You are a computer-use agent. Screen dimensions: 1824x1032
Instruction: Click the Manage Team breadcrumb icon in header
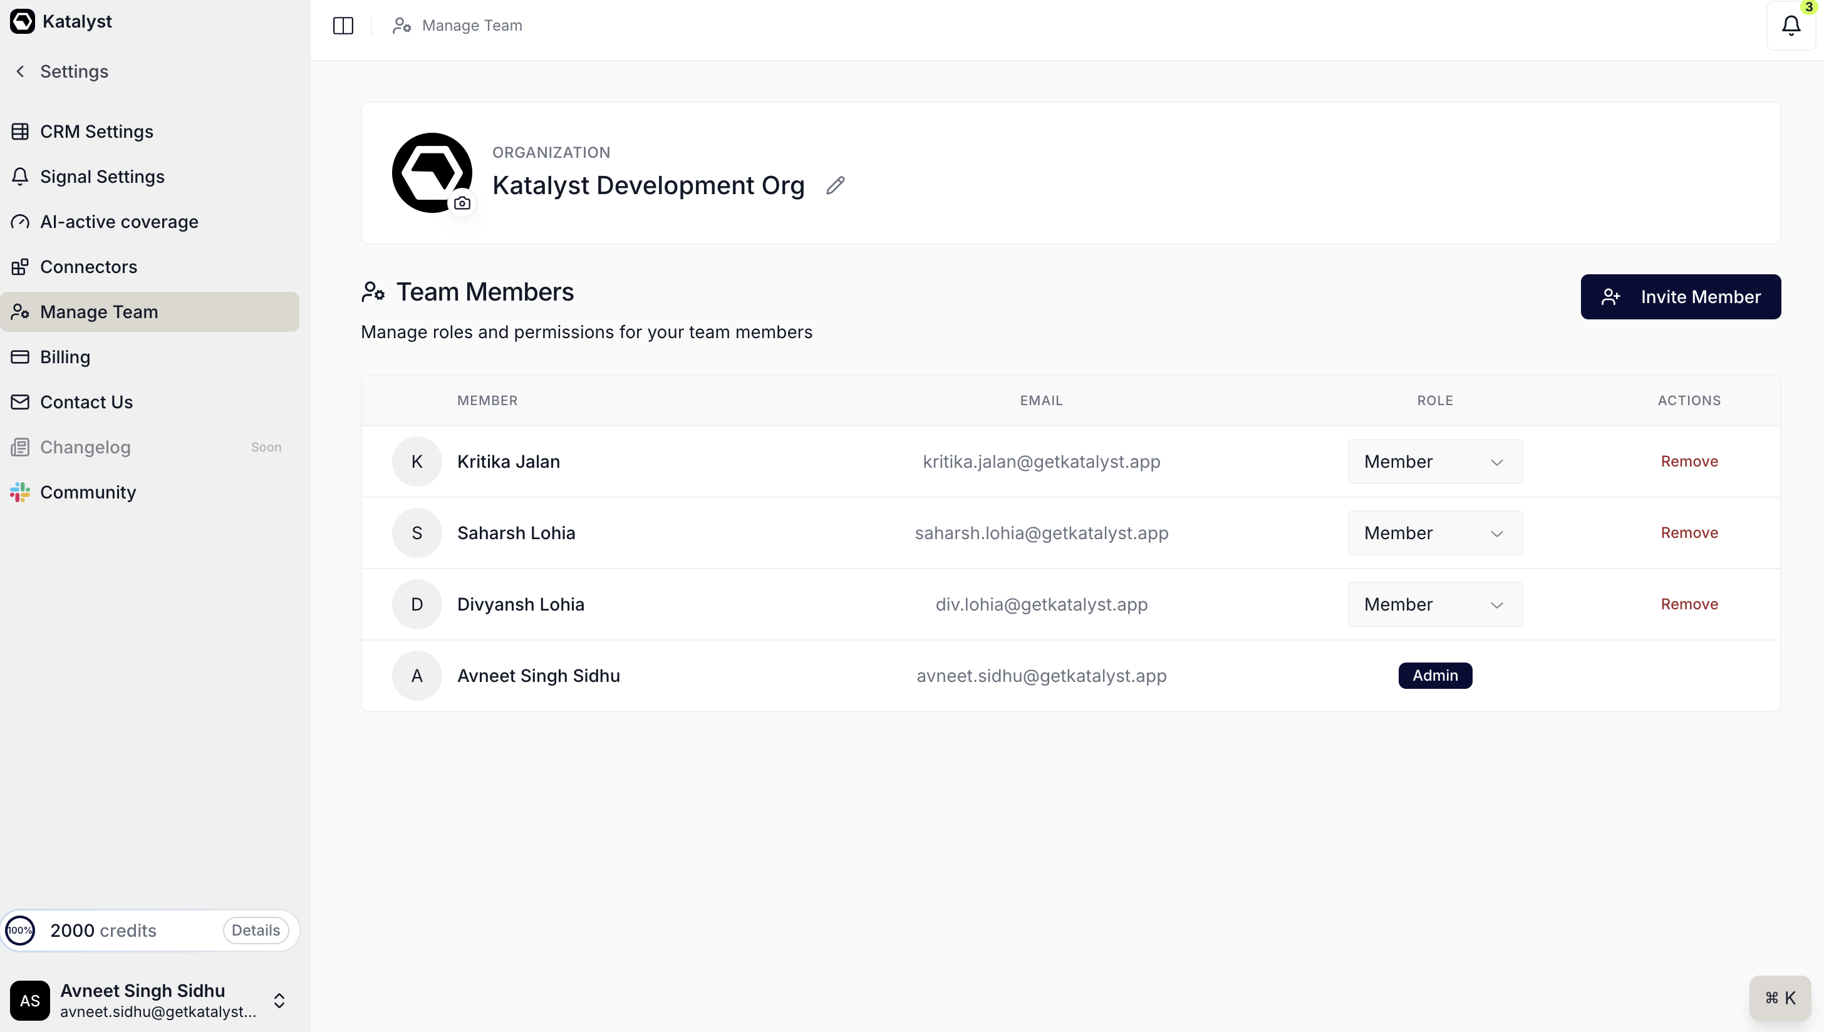(402, 26)
